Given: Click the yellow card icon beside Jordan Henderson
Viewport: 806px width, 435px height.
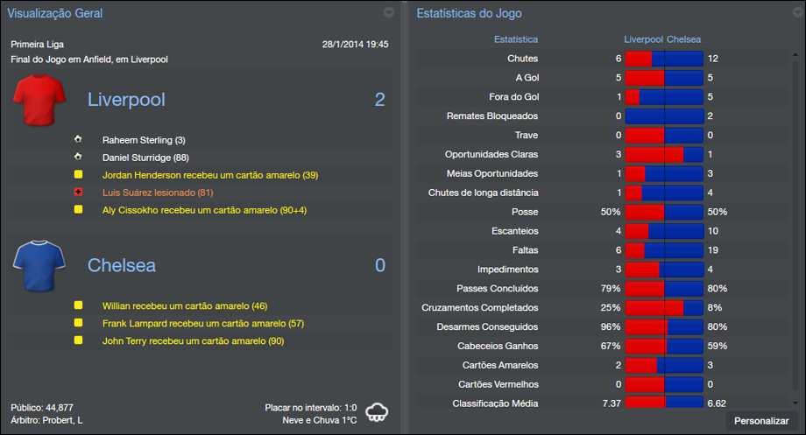Looking at the screenshot, I should pyautogui.click(x=79, y=175).
